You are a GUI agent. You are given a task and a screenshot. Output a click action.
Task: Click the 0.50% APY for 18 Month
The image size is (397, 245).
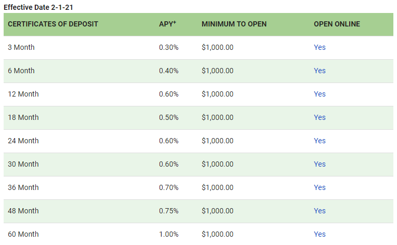169,117
